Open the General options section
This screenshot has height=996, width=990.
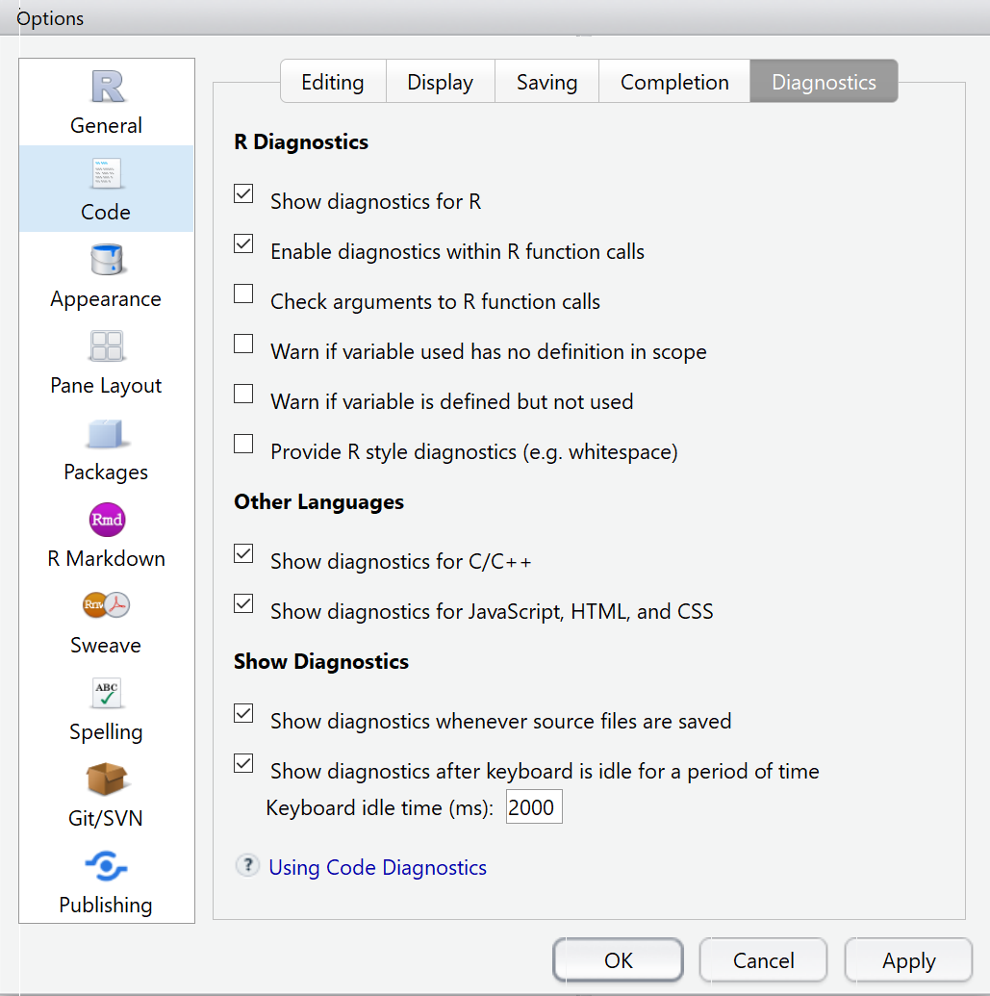(106, 102)
